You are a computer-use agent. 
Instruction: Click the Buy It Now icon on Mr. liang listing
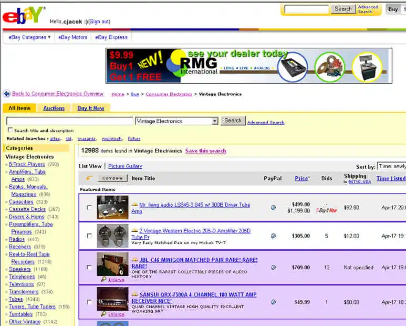[x=327, y=210]
